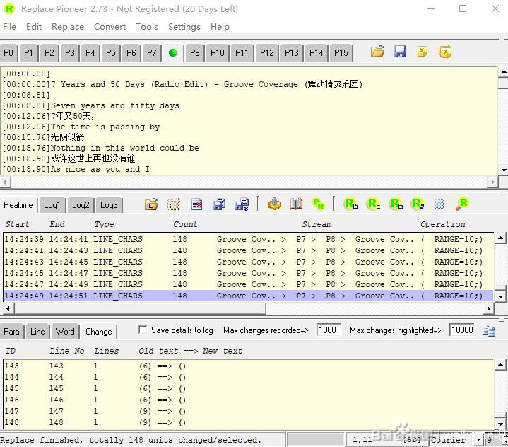508x447 pixels.
Task: Switch to page tab P0
Action: [8, 52]
